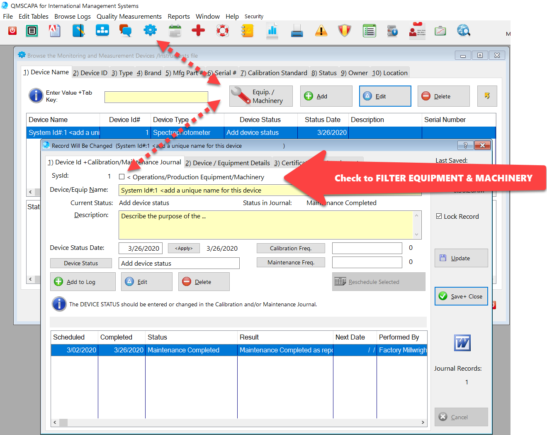Click the red power exit icon
The image size is (547, 435).
click(12, 31)
